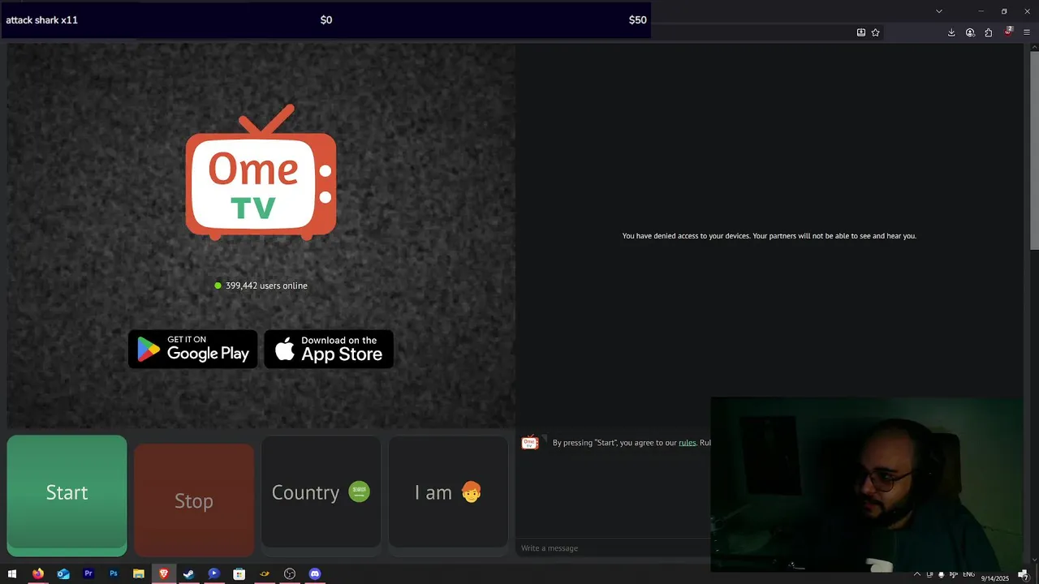This screenshot has width=1039, height=584.
Task: Click the save-to-pocket icon beside star
Action: click(861, 32)
